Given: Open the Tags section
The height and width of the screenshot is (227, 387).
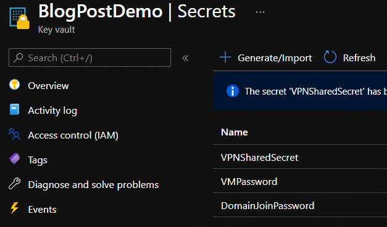Looking at the screenshot, I should pos(38,160).
